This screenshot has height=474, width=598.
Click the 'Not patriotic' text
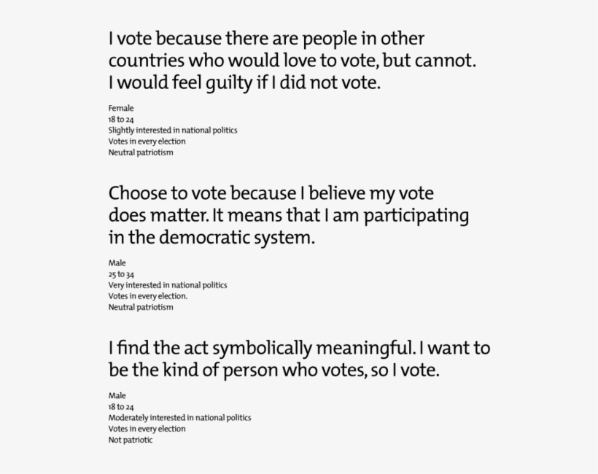point(131,440)
